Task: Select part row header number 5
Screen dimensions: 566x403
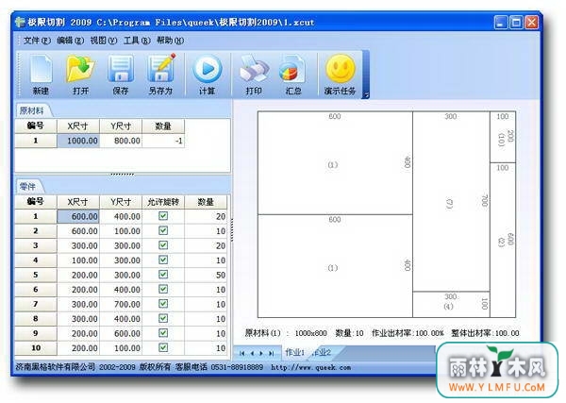Action: coord(36,275)
